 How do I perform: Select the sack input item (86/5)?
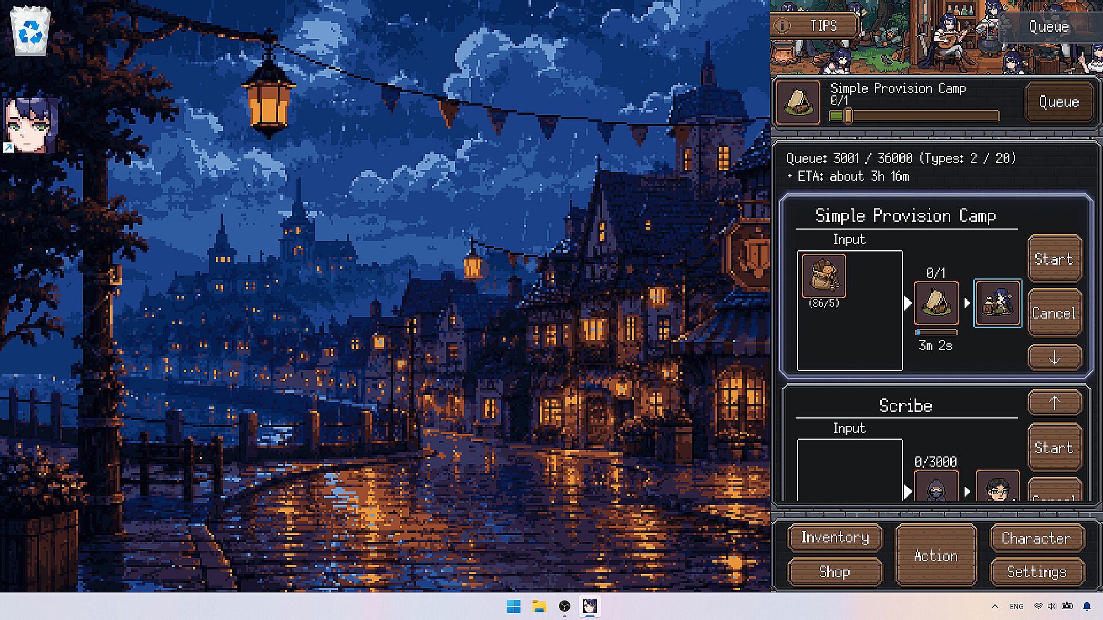pyautogui.click(x=824, y=276)
